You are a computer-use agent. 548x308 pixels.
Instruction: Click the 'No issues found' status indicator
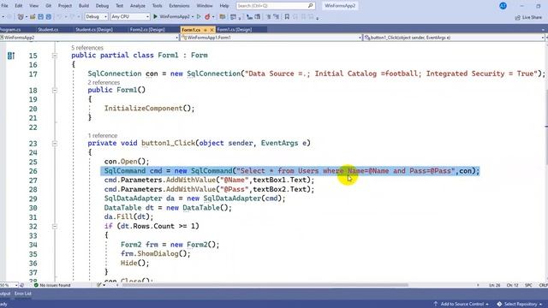(52, 285)
